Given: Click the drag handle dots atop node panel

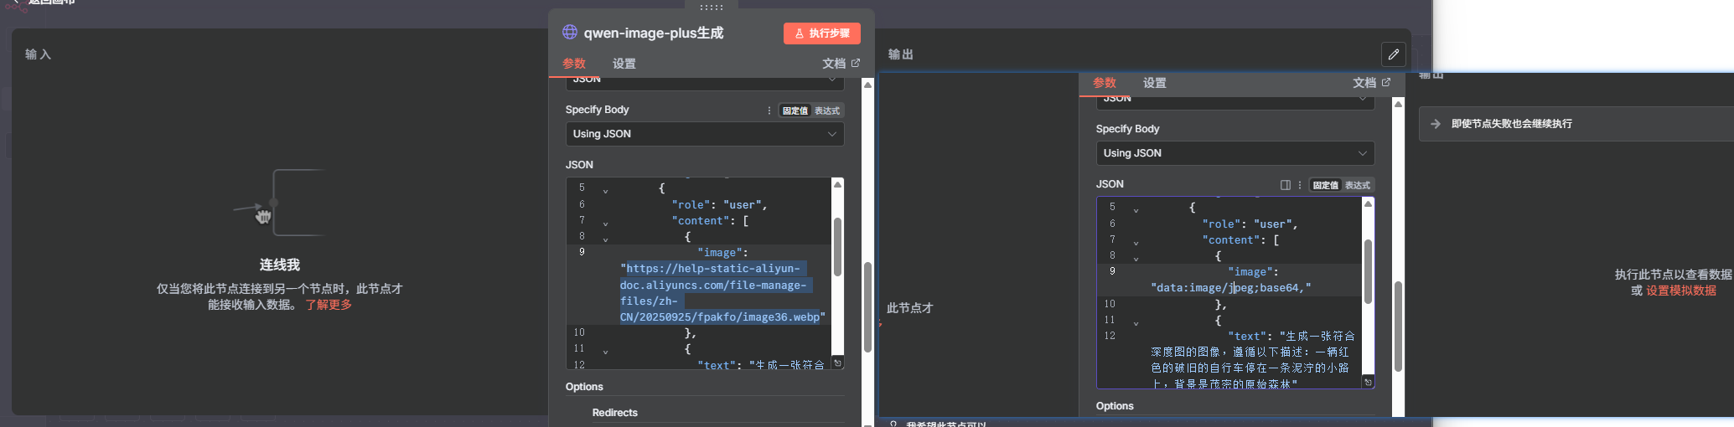Looking at the screenshot, I should [x=711, y=8].
